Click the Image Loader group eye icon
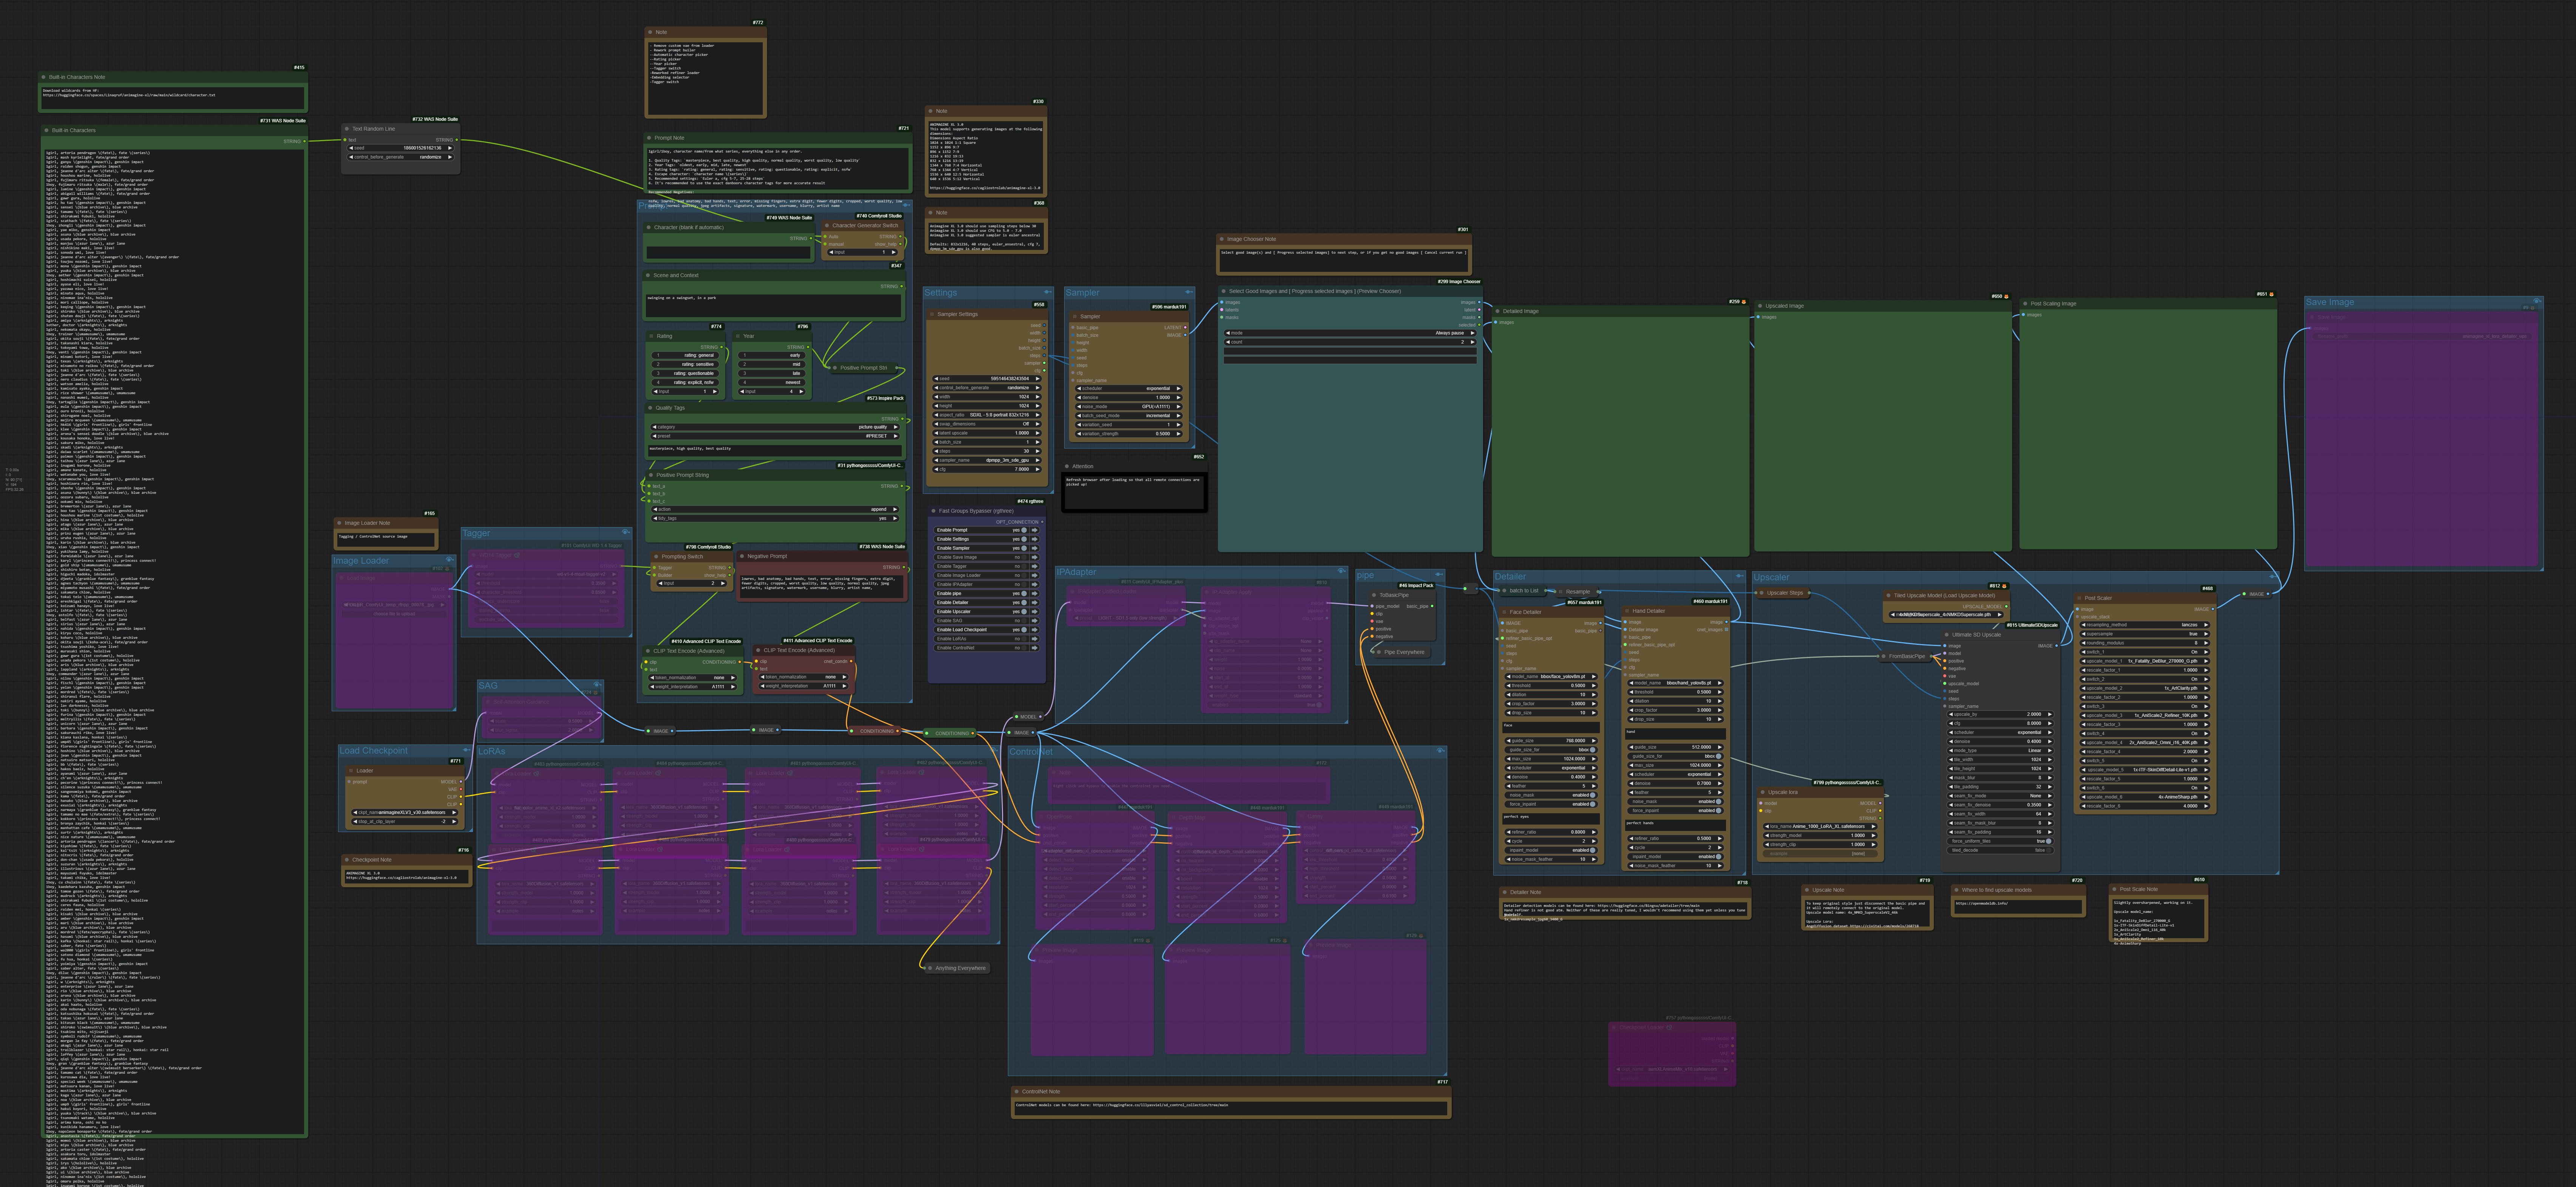The image size is (2576, 1187). tap(449, 560)
